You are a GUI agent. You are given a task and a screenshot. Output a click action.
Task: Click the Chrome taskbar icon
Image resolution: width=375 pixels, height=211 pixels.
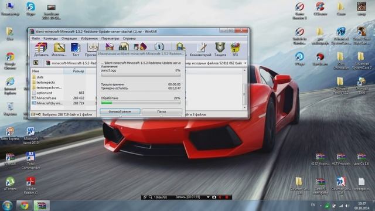tap(25, 206)
